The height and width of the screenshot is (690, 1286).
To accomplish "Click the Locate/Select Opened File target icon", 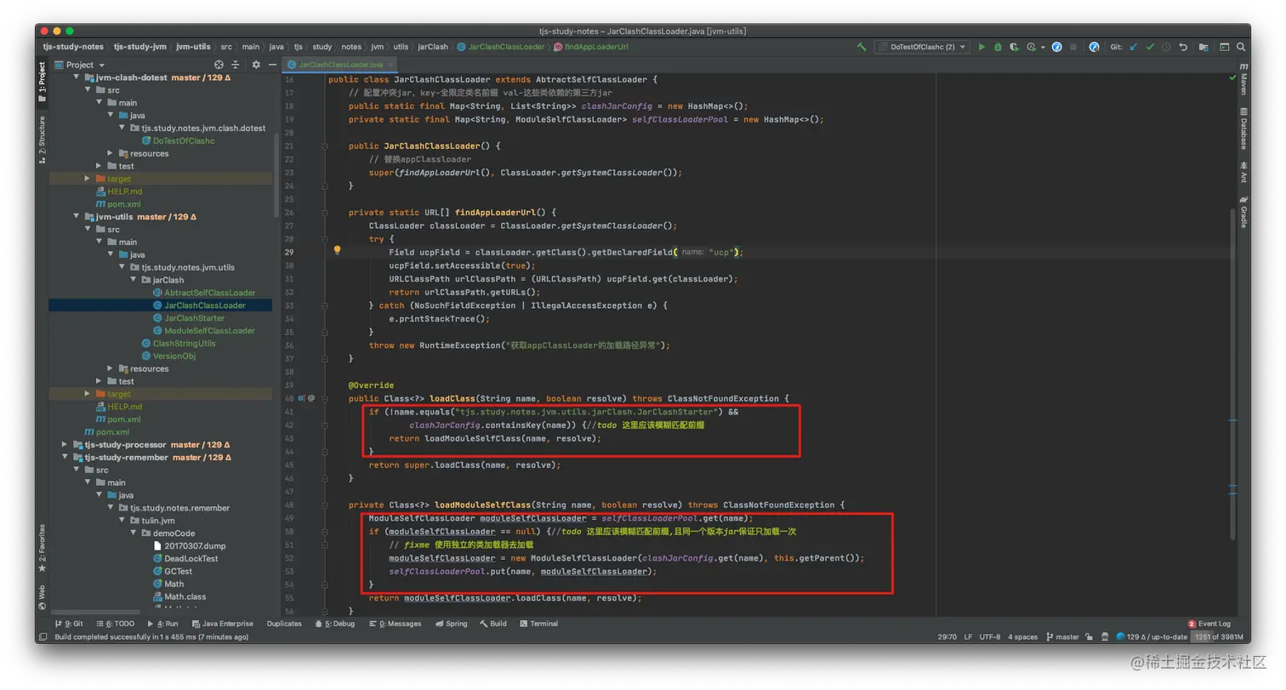I will [x=219, y=65].
